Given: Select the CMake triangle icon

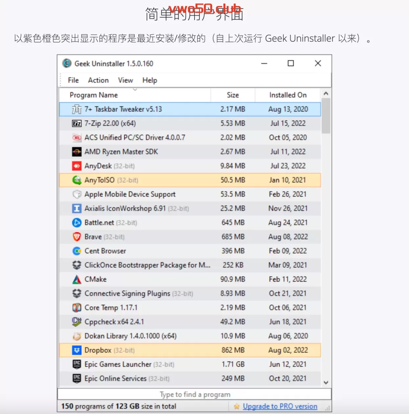Looking at the screenshot, I should point(77,279).
